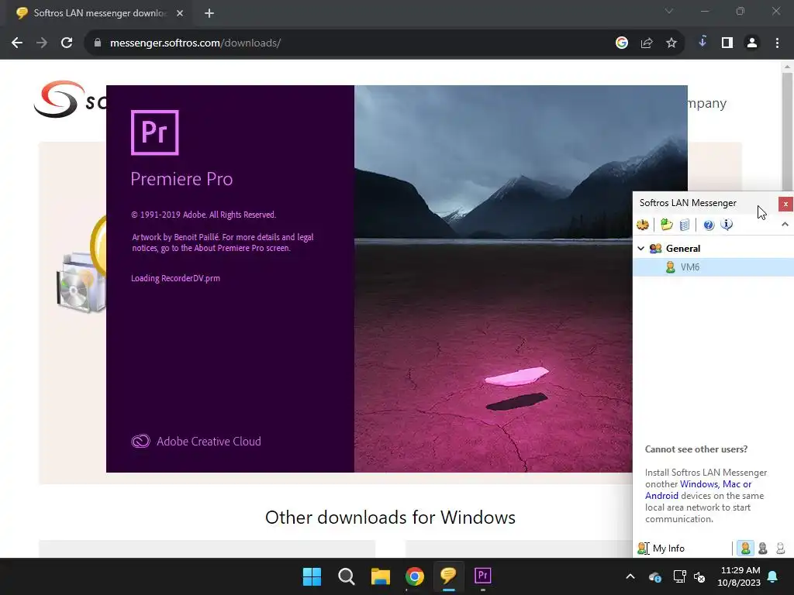
Task: Click Premiere Pro taskbar icon
Action: (482, 576)
